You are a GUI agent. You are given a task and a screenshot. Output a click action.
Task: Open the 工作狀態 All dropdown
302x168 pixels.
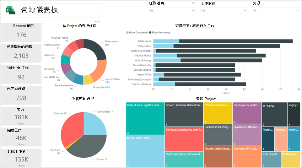(224, 10)
